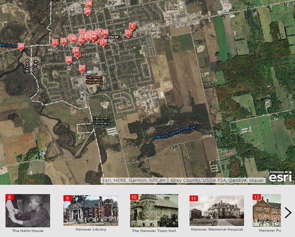The height and width of the screenshot is (237, 295).
Task: Click 'The Hahn House' caption
Action: (x=28, y=231)
